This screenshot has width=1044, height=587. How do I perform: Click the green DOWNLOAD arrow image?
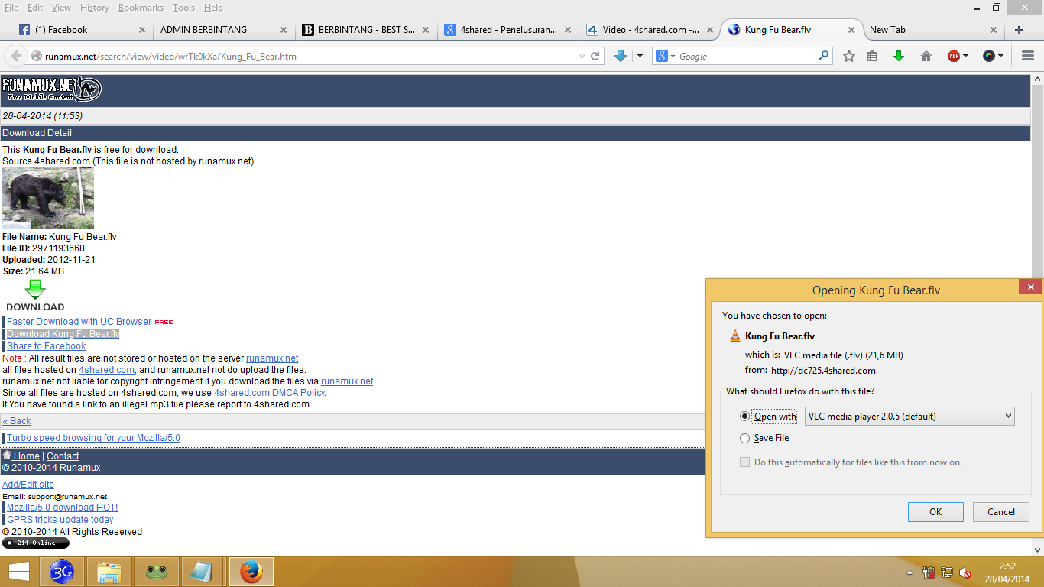coord(35,296)
